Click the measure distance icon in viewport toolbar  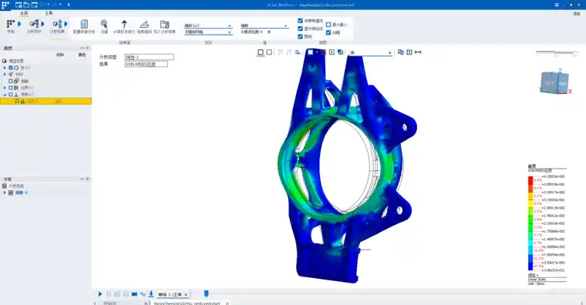click(x=418, y=52)
